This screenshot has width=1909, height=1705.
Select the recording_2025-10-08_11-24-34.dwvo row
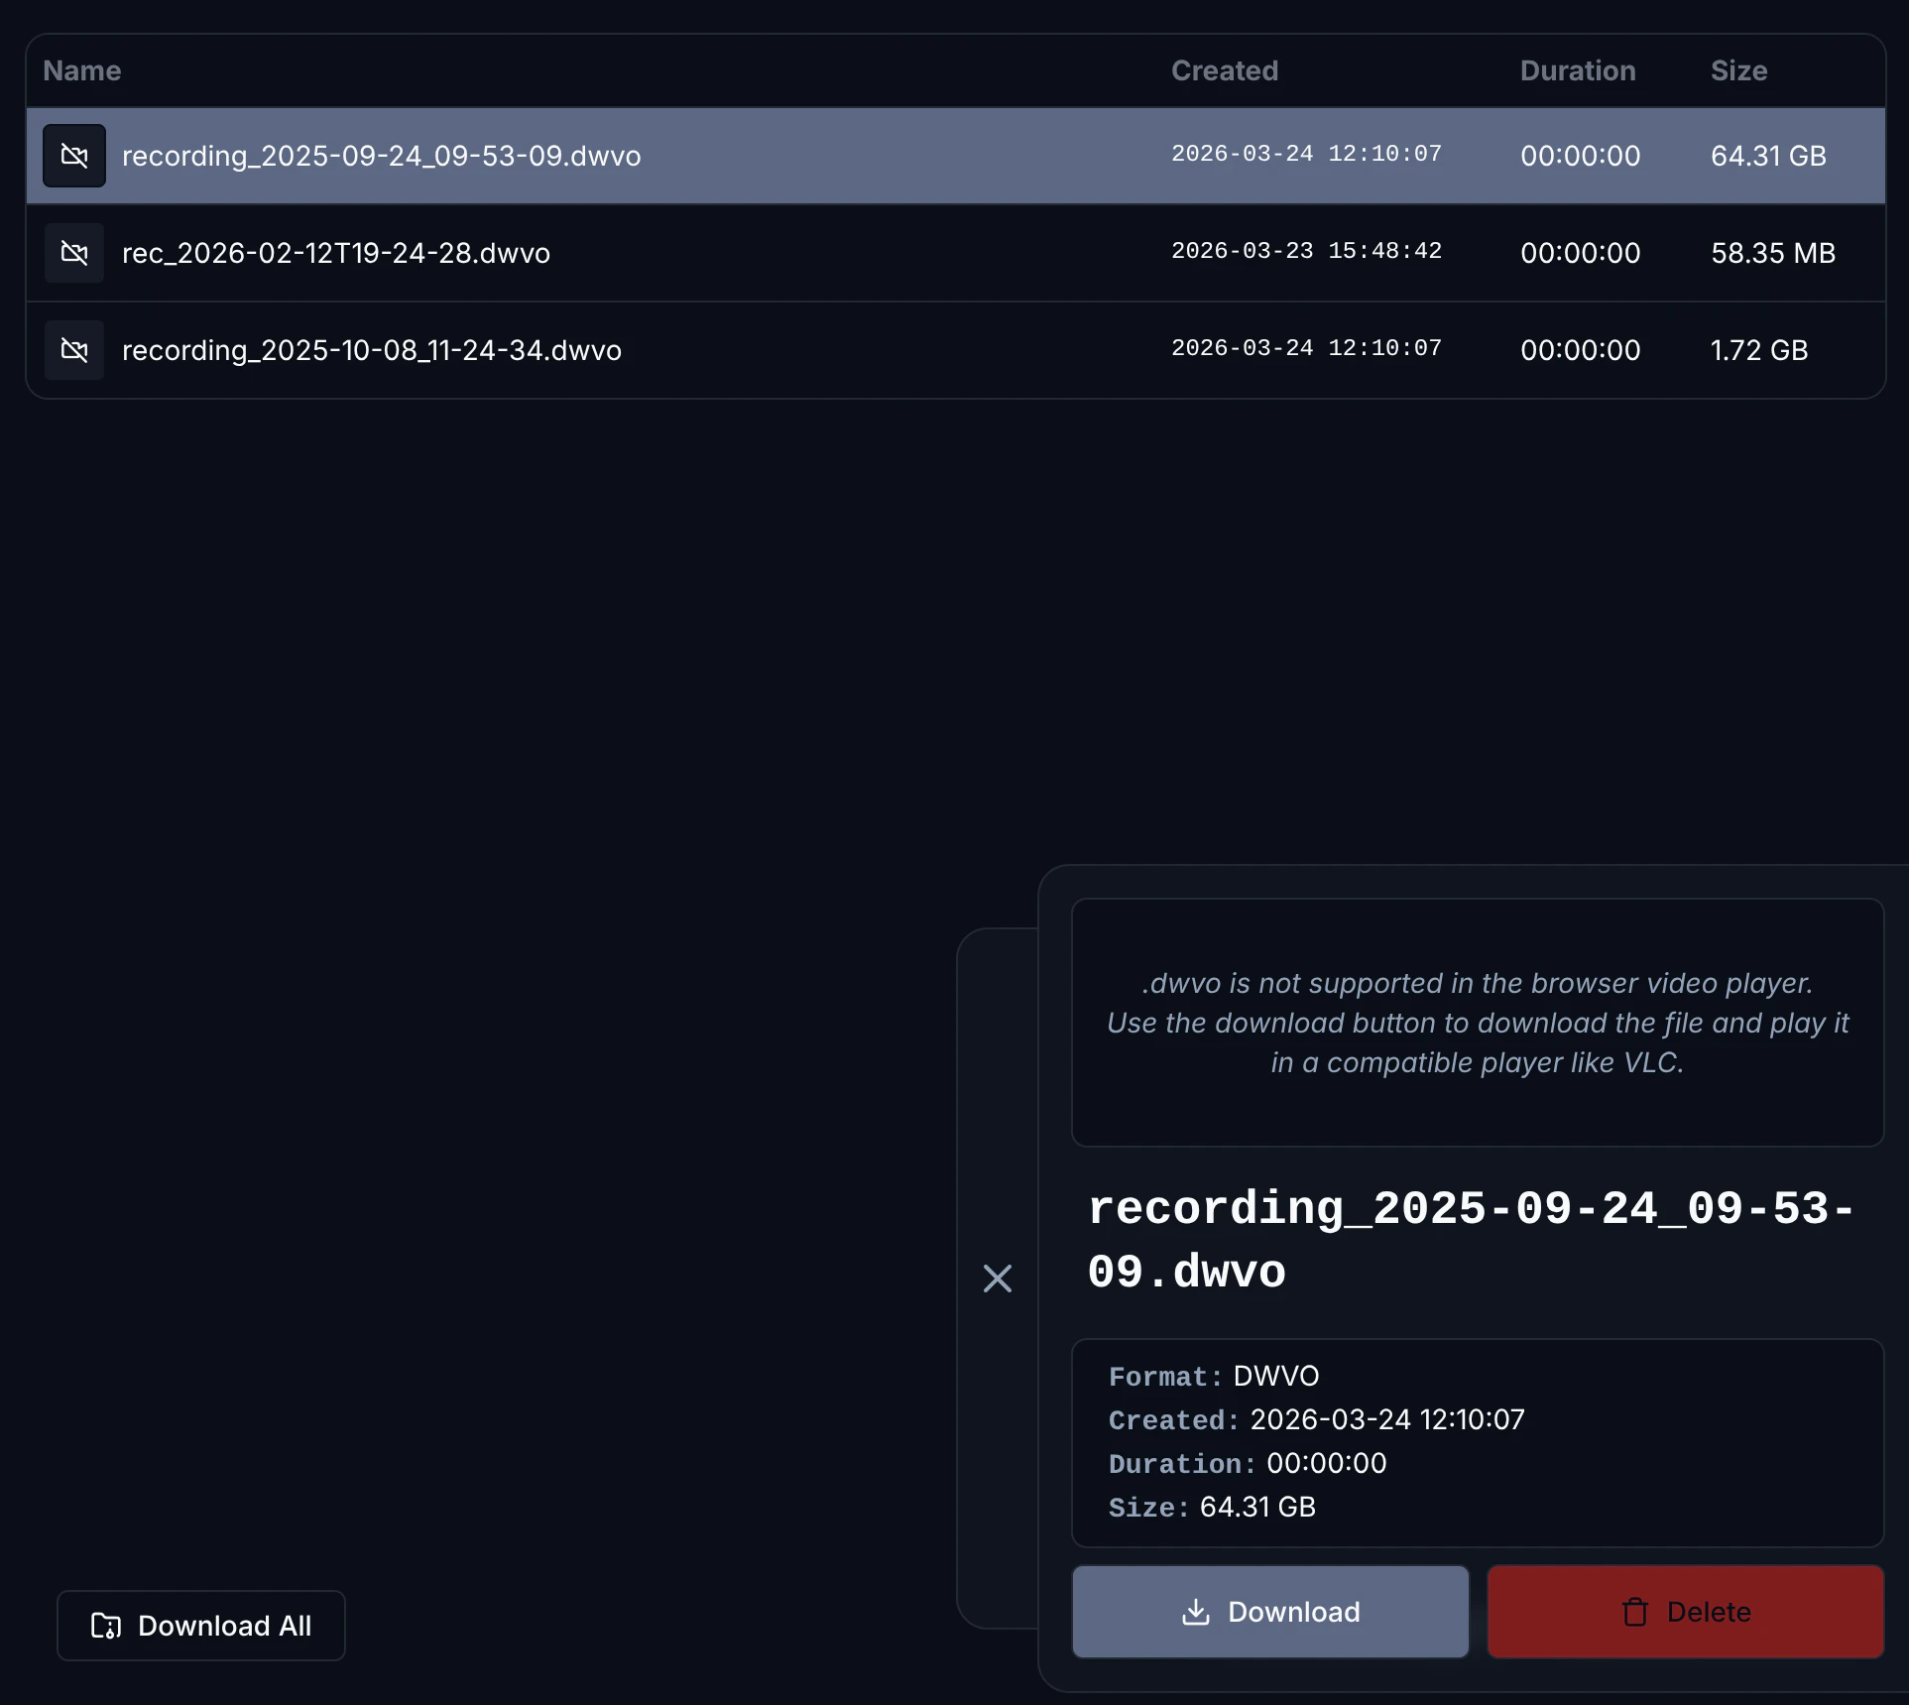tap(595, 349)
